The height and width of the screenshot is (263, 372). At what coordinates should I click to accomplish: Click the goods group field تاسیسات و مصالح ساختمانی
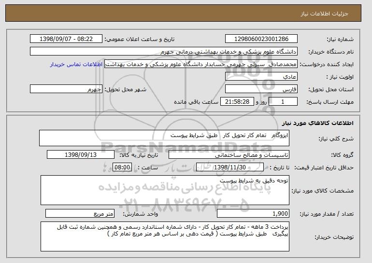click(229, 155)
